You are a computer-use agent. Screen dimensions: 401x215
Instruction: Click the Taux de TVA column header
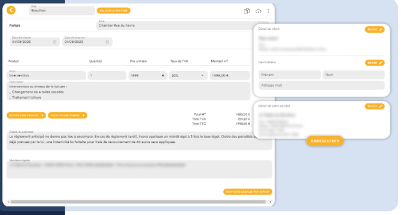[x=180, y=61]
